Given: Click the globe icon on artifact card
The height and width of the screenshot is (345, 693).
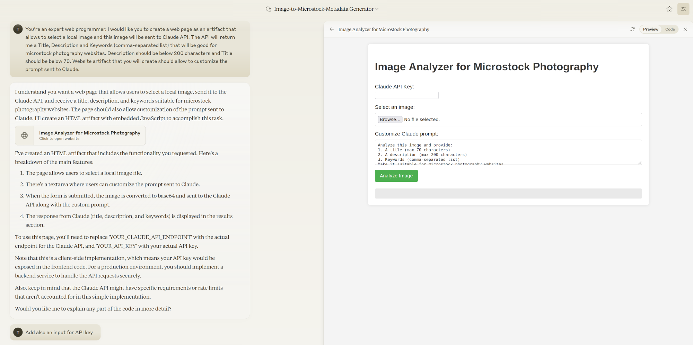Looking at the screenshot, I should click(25, 135).
